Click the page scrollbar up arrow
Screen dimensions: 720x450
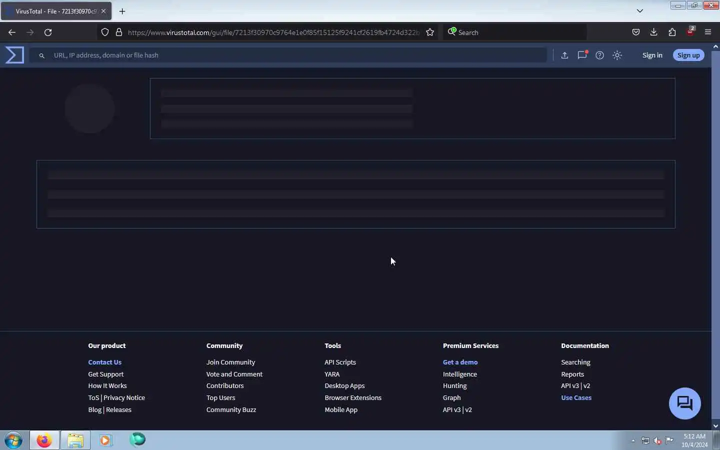pos(715,46)
